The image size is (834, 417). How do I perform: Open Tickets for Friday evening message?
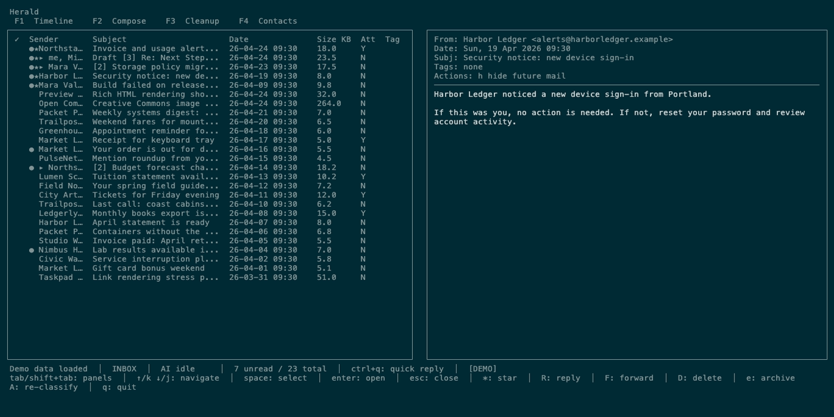point(210,195)
